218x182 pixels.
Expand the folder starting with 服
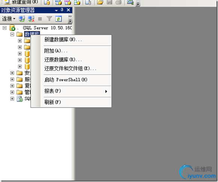pyautogui.click(x=12, y=79)
